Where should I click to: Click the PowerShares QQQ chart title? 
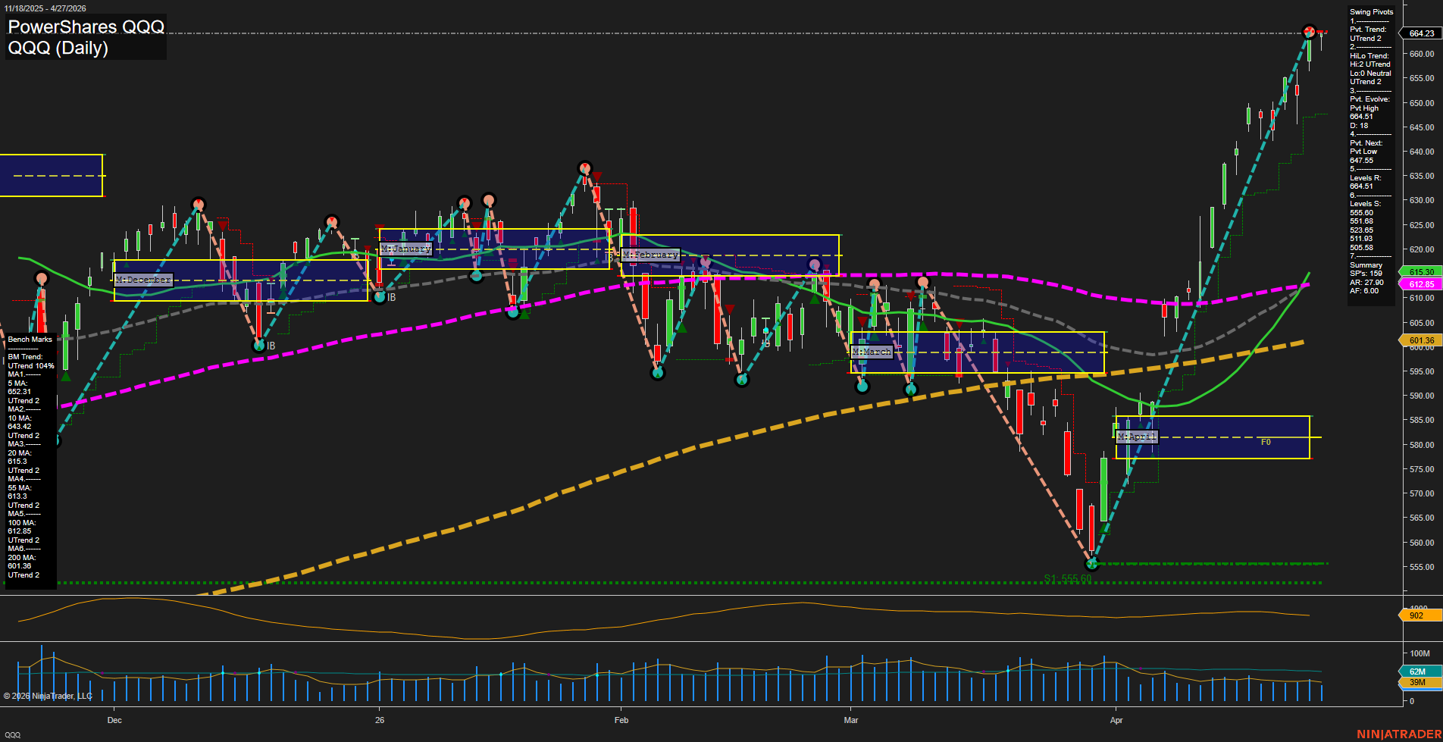pyautogui.click(x=86, y=27)
